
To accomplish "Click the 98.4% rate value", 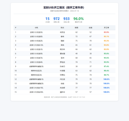I will click(106, 71).
